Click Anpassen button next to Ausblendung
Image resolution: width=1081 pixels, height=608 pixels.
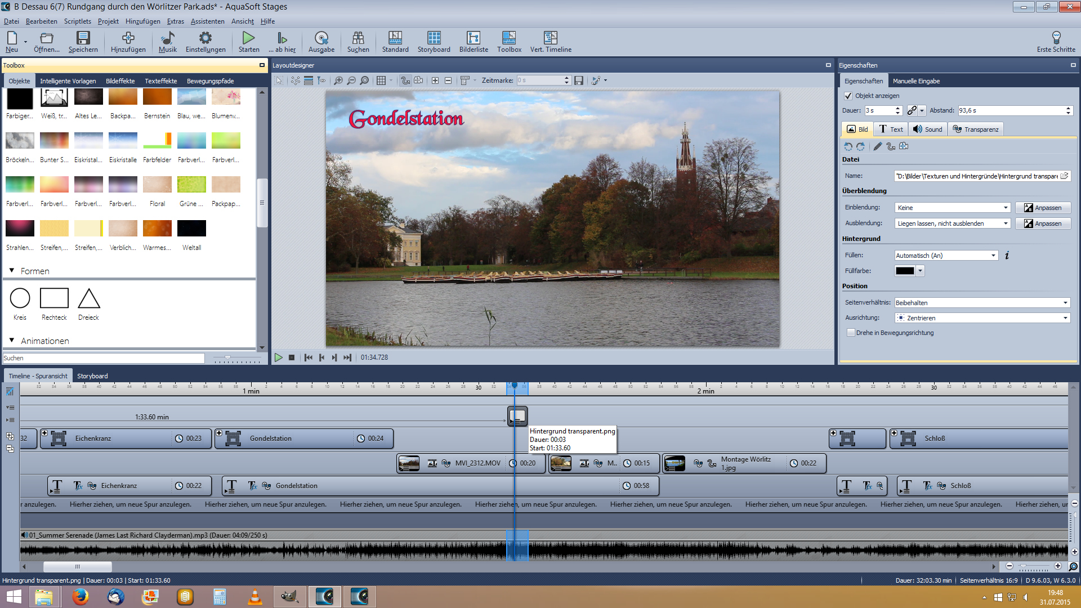point(1043,223)
